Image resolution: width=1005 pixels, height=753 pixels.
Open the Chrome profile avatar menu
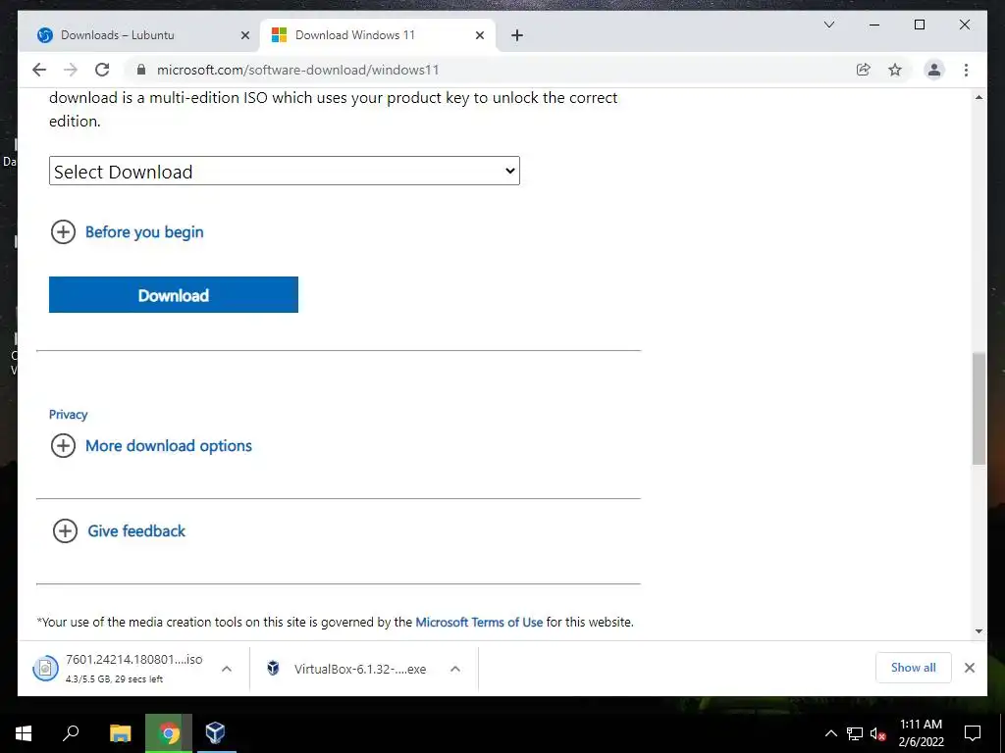934,70
